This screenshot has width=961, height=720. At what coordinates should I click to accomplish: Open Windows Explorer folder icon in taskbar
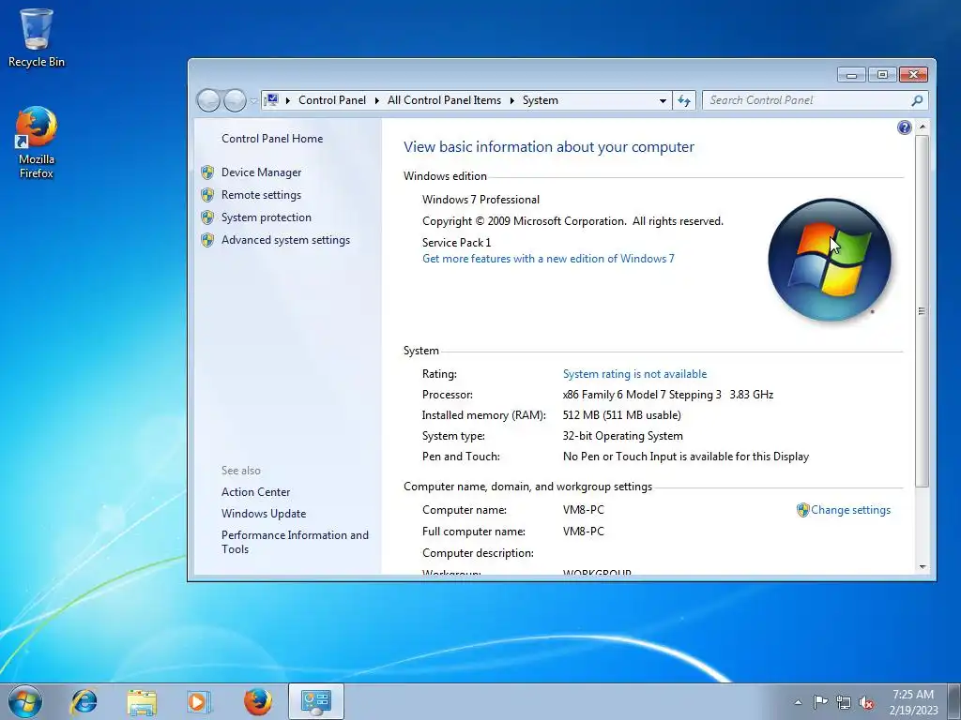pyautogui.click(x=142, y=701)
